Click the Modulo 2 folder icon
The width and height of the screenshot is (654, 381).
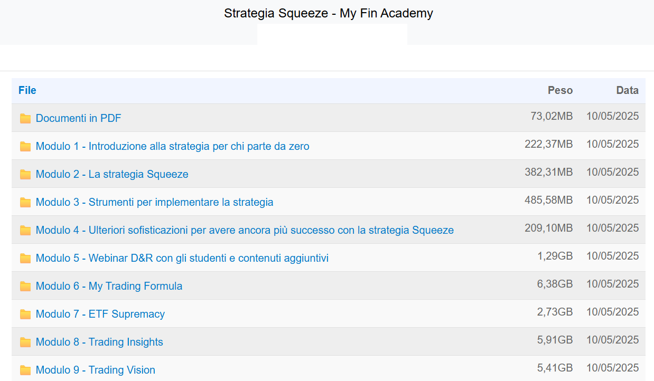pyautogui.click(x=25, y=174)
